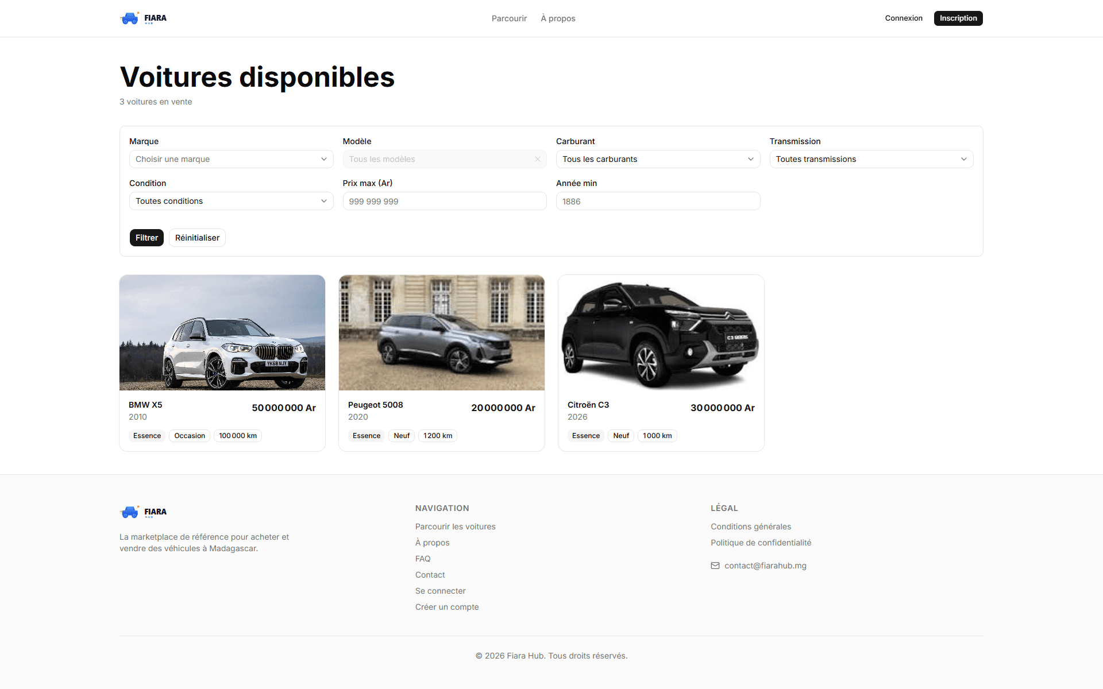Click Connexion in the header
1103x689 pixels.
point(904,18)
